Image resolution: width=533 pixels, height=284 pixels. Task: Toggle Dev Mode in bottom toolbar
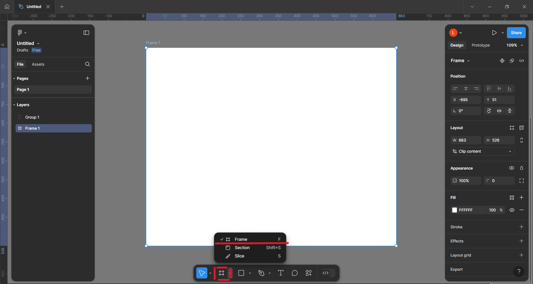pos(328,273)
